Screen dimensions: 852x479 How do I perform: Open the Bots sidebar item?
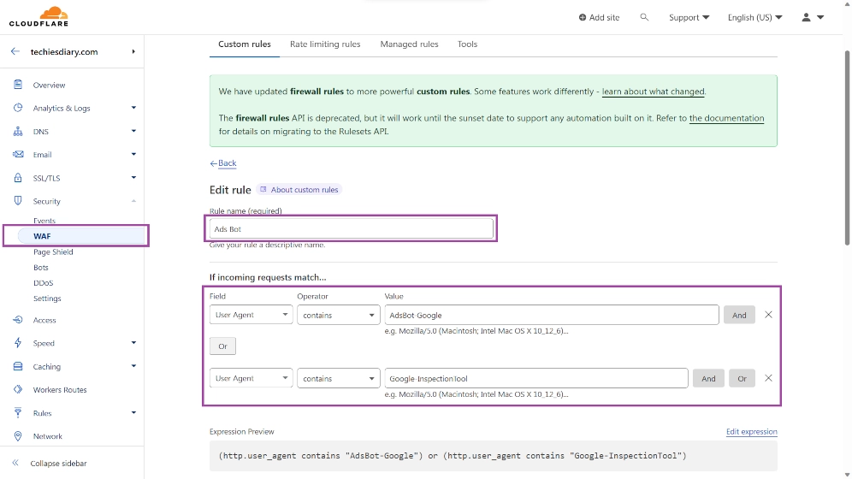click(41, 267)
